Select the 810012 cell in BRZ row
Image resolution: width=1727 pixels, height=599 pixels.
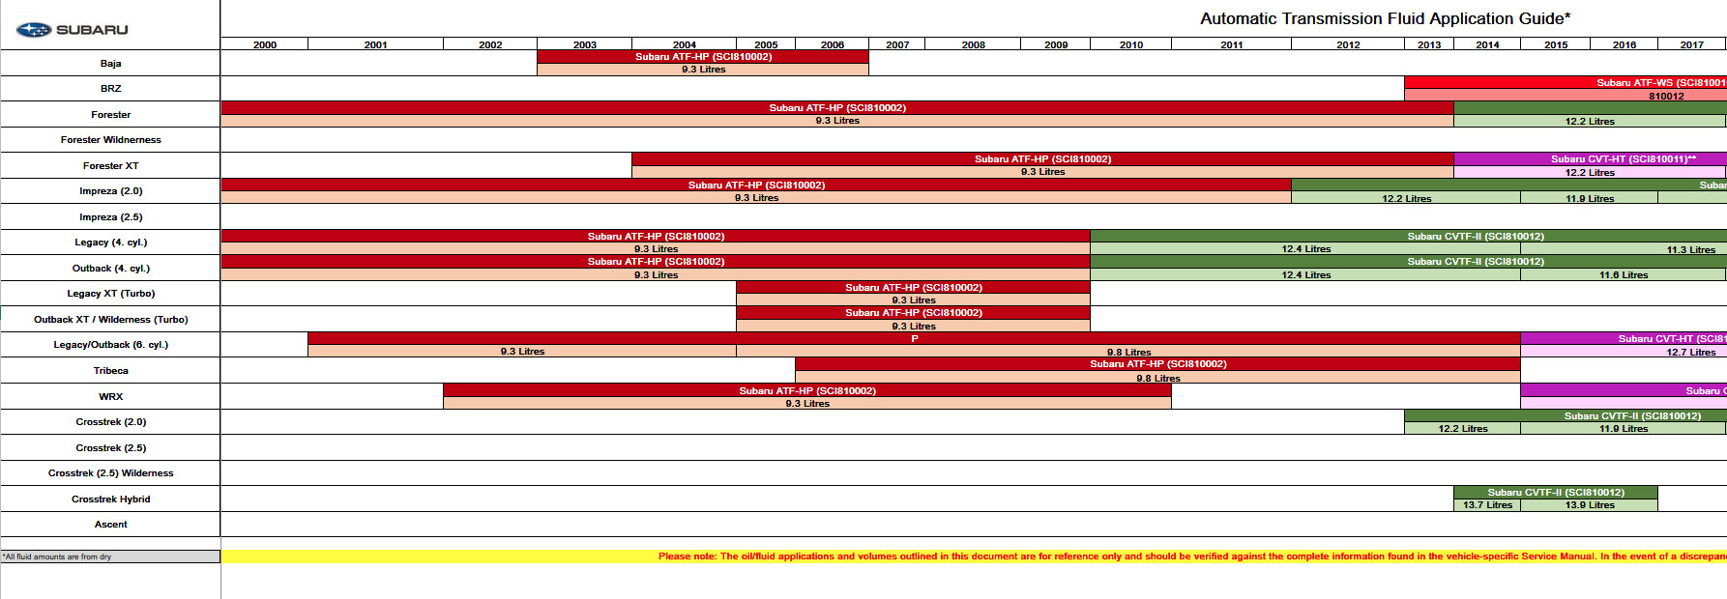(1566, 96)
